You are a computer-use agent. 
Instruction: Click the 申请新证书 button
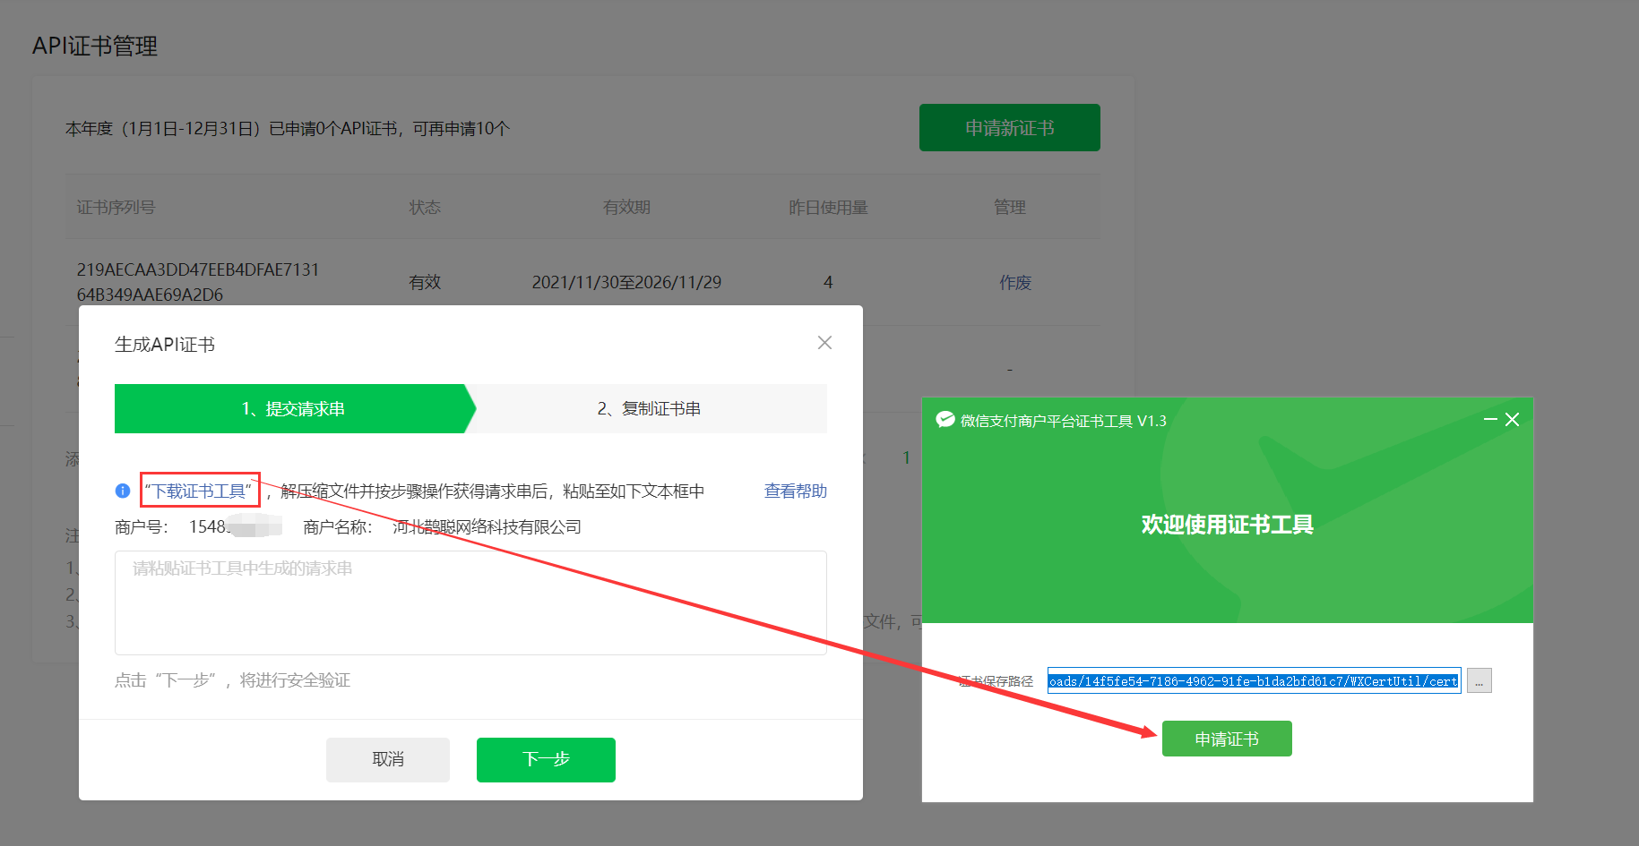click(x=1010, y=128)
